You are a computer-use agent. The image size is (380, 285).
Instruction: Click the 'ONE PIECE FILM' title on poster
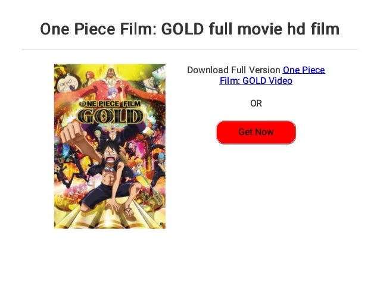pyautogui.click(x=110, y=104)
